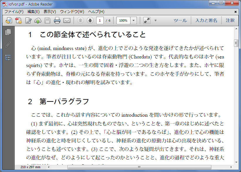Click the edit/sign document toolbar icon
Viewport: 241px width, 172px height.
point(28,20)
